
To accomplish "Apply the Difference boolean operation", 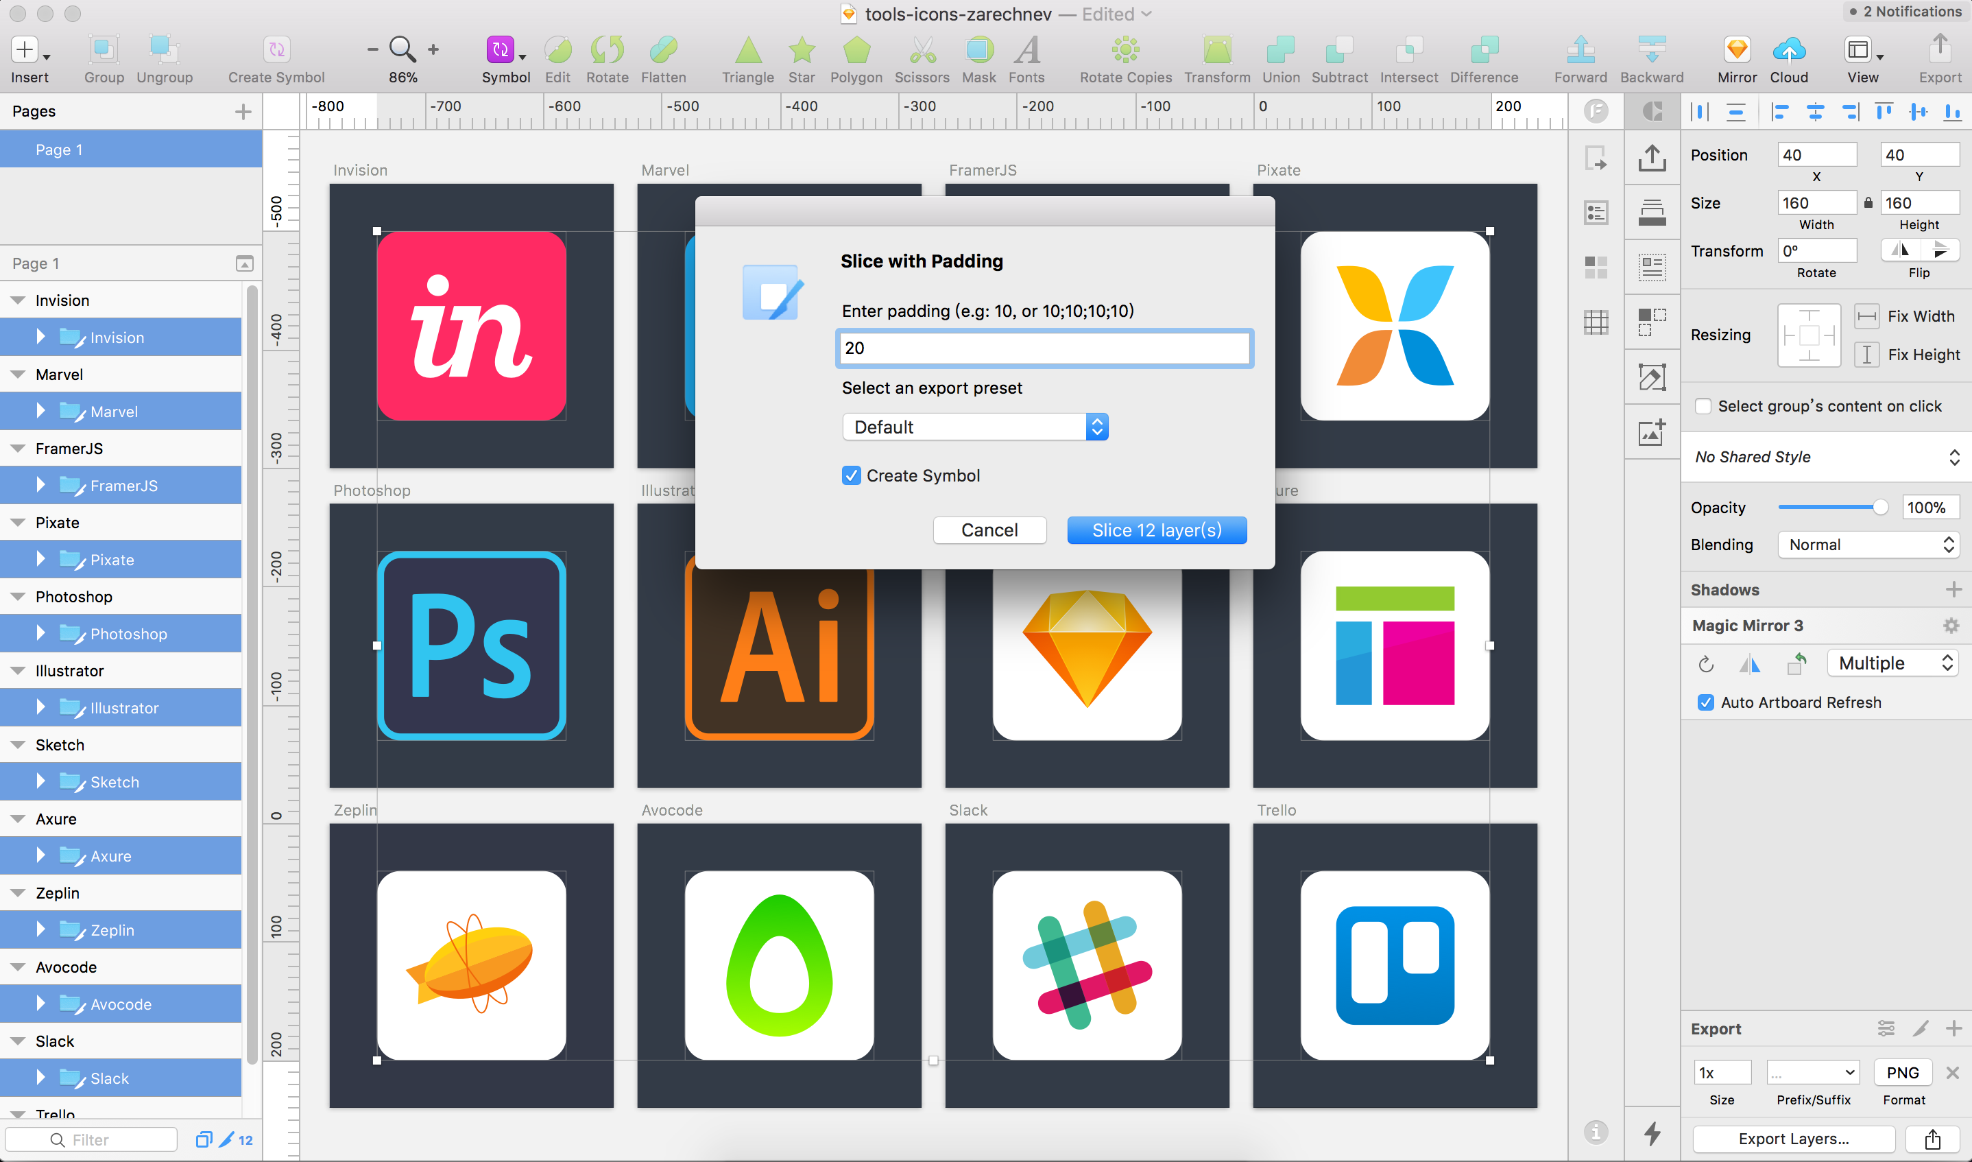I will [x=1484, y=50].
